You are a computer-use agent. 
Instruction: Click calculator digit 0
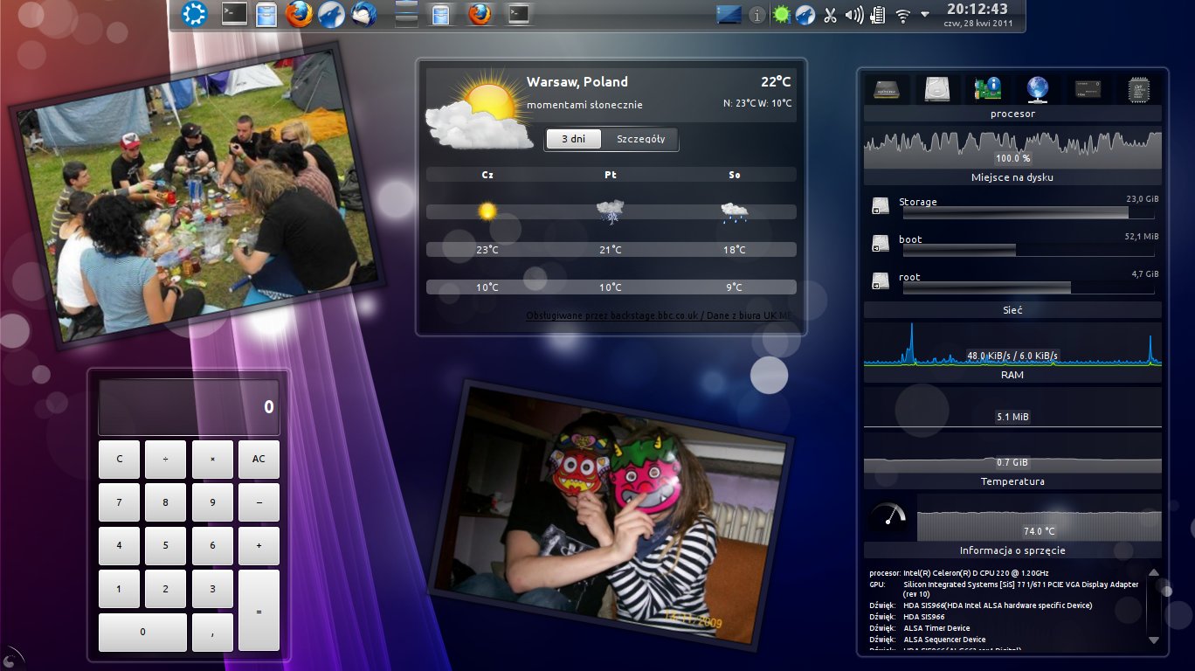click(142, 633)
